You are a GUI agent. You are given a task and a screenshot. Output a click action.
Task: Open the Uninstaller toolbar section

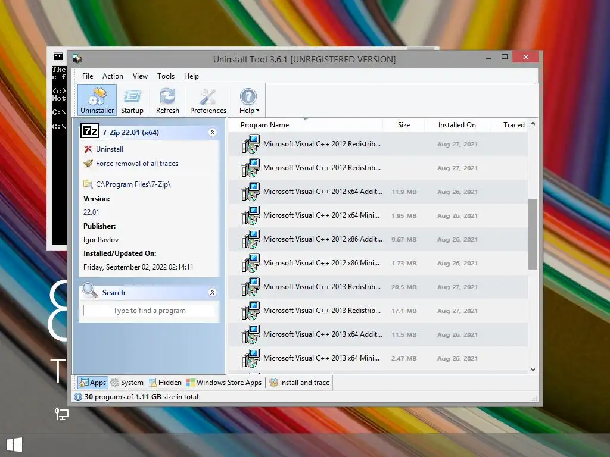pos(97,100)
